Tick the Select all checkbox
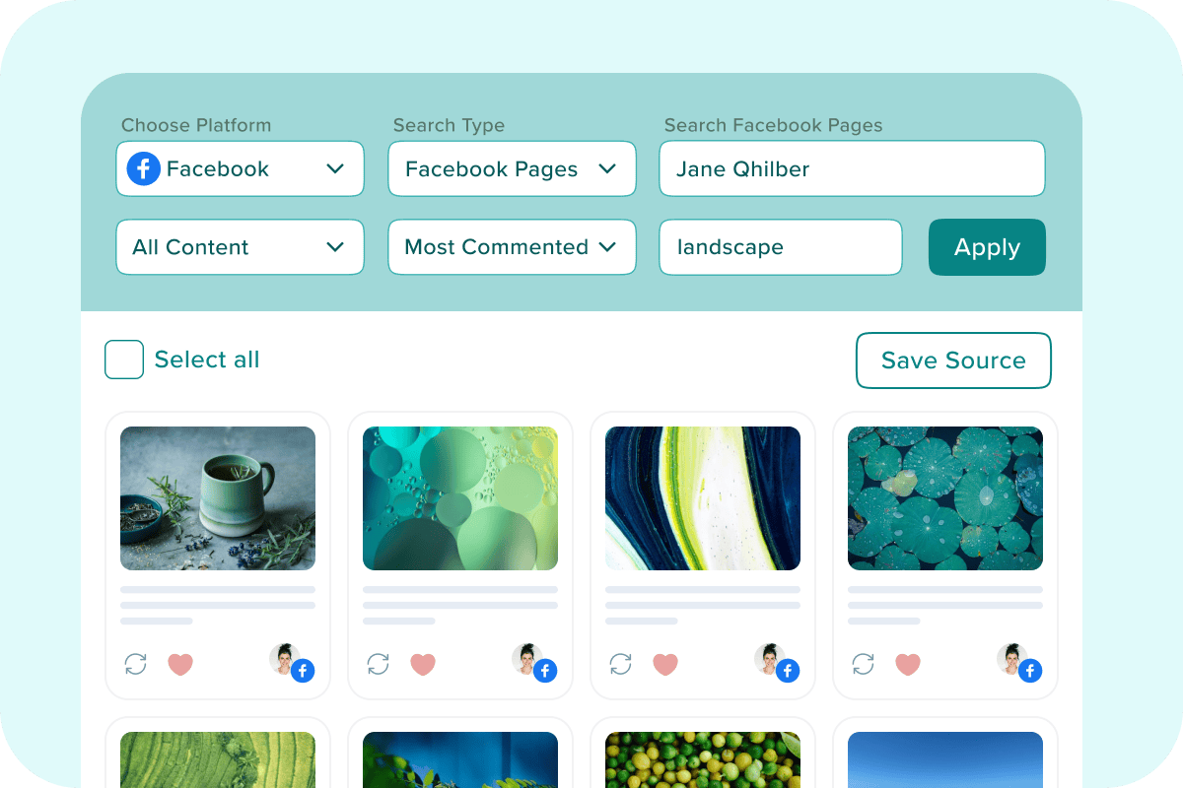 pos(124,360)
